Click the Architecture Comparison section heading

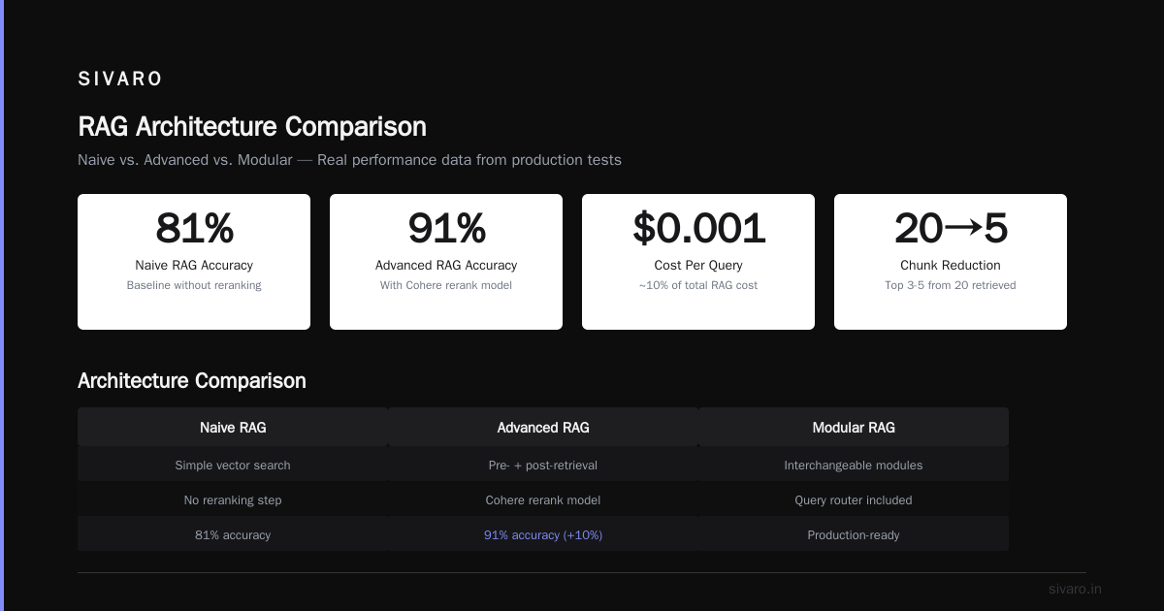[x=192, y=381]
